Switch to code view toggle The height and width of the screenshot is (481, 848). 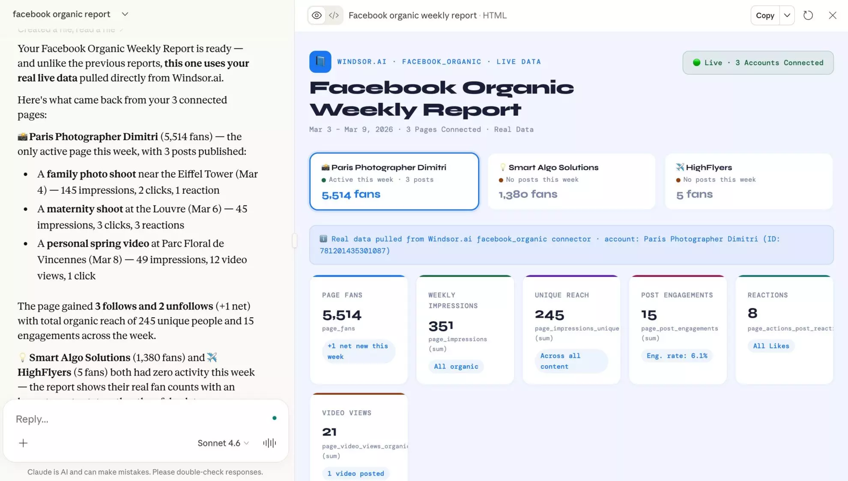pos(334,15)
